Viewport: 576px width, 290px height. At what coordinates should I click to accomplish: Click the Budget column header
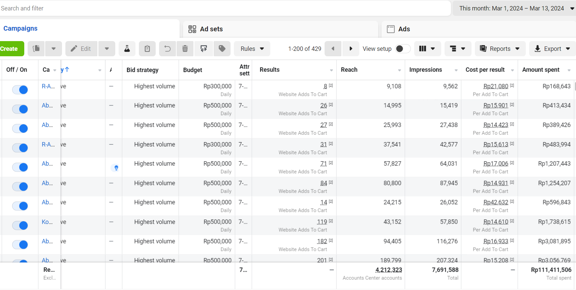click(193, 70)
